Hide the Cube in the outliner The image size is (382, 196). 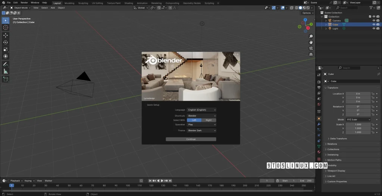(374, 25)
